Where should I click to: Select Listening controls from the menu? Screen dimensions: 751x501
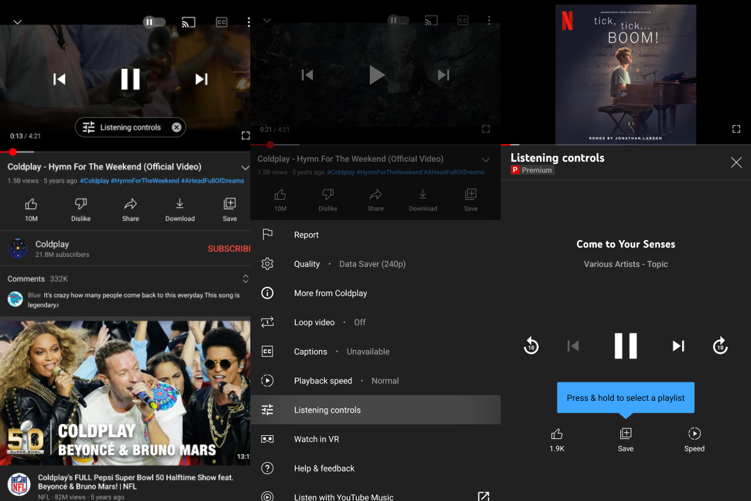click(x=327, y=410)
